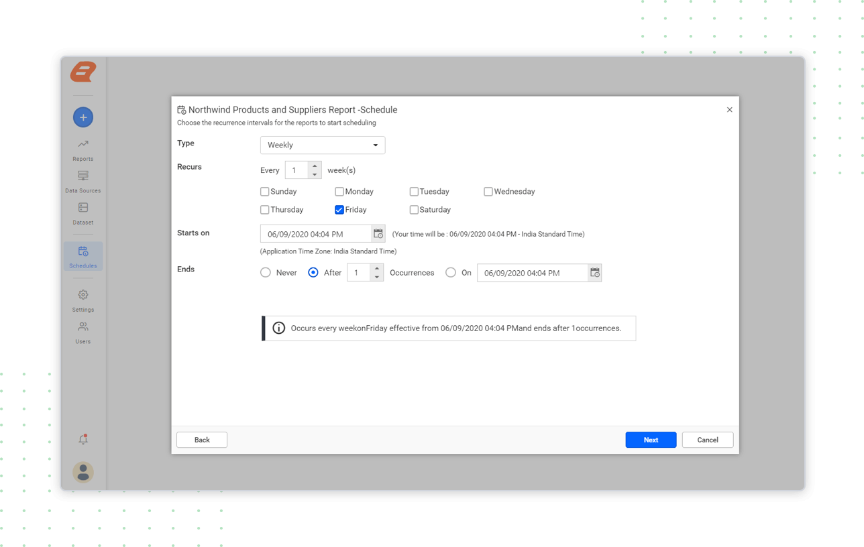Decrease the Every week(s) value
This screenshot has width=864, height=547.
315,175
